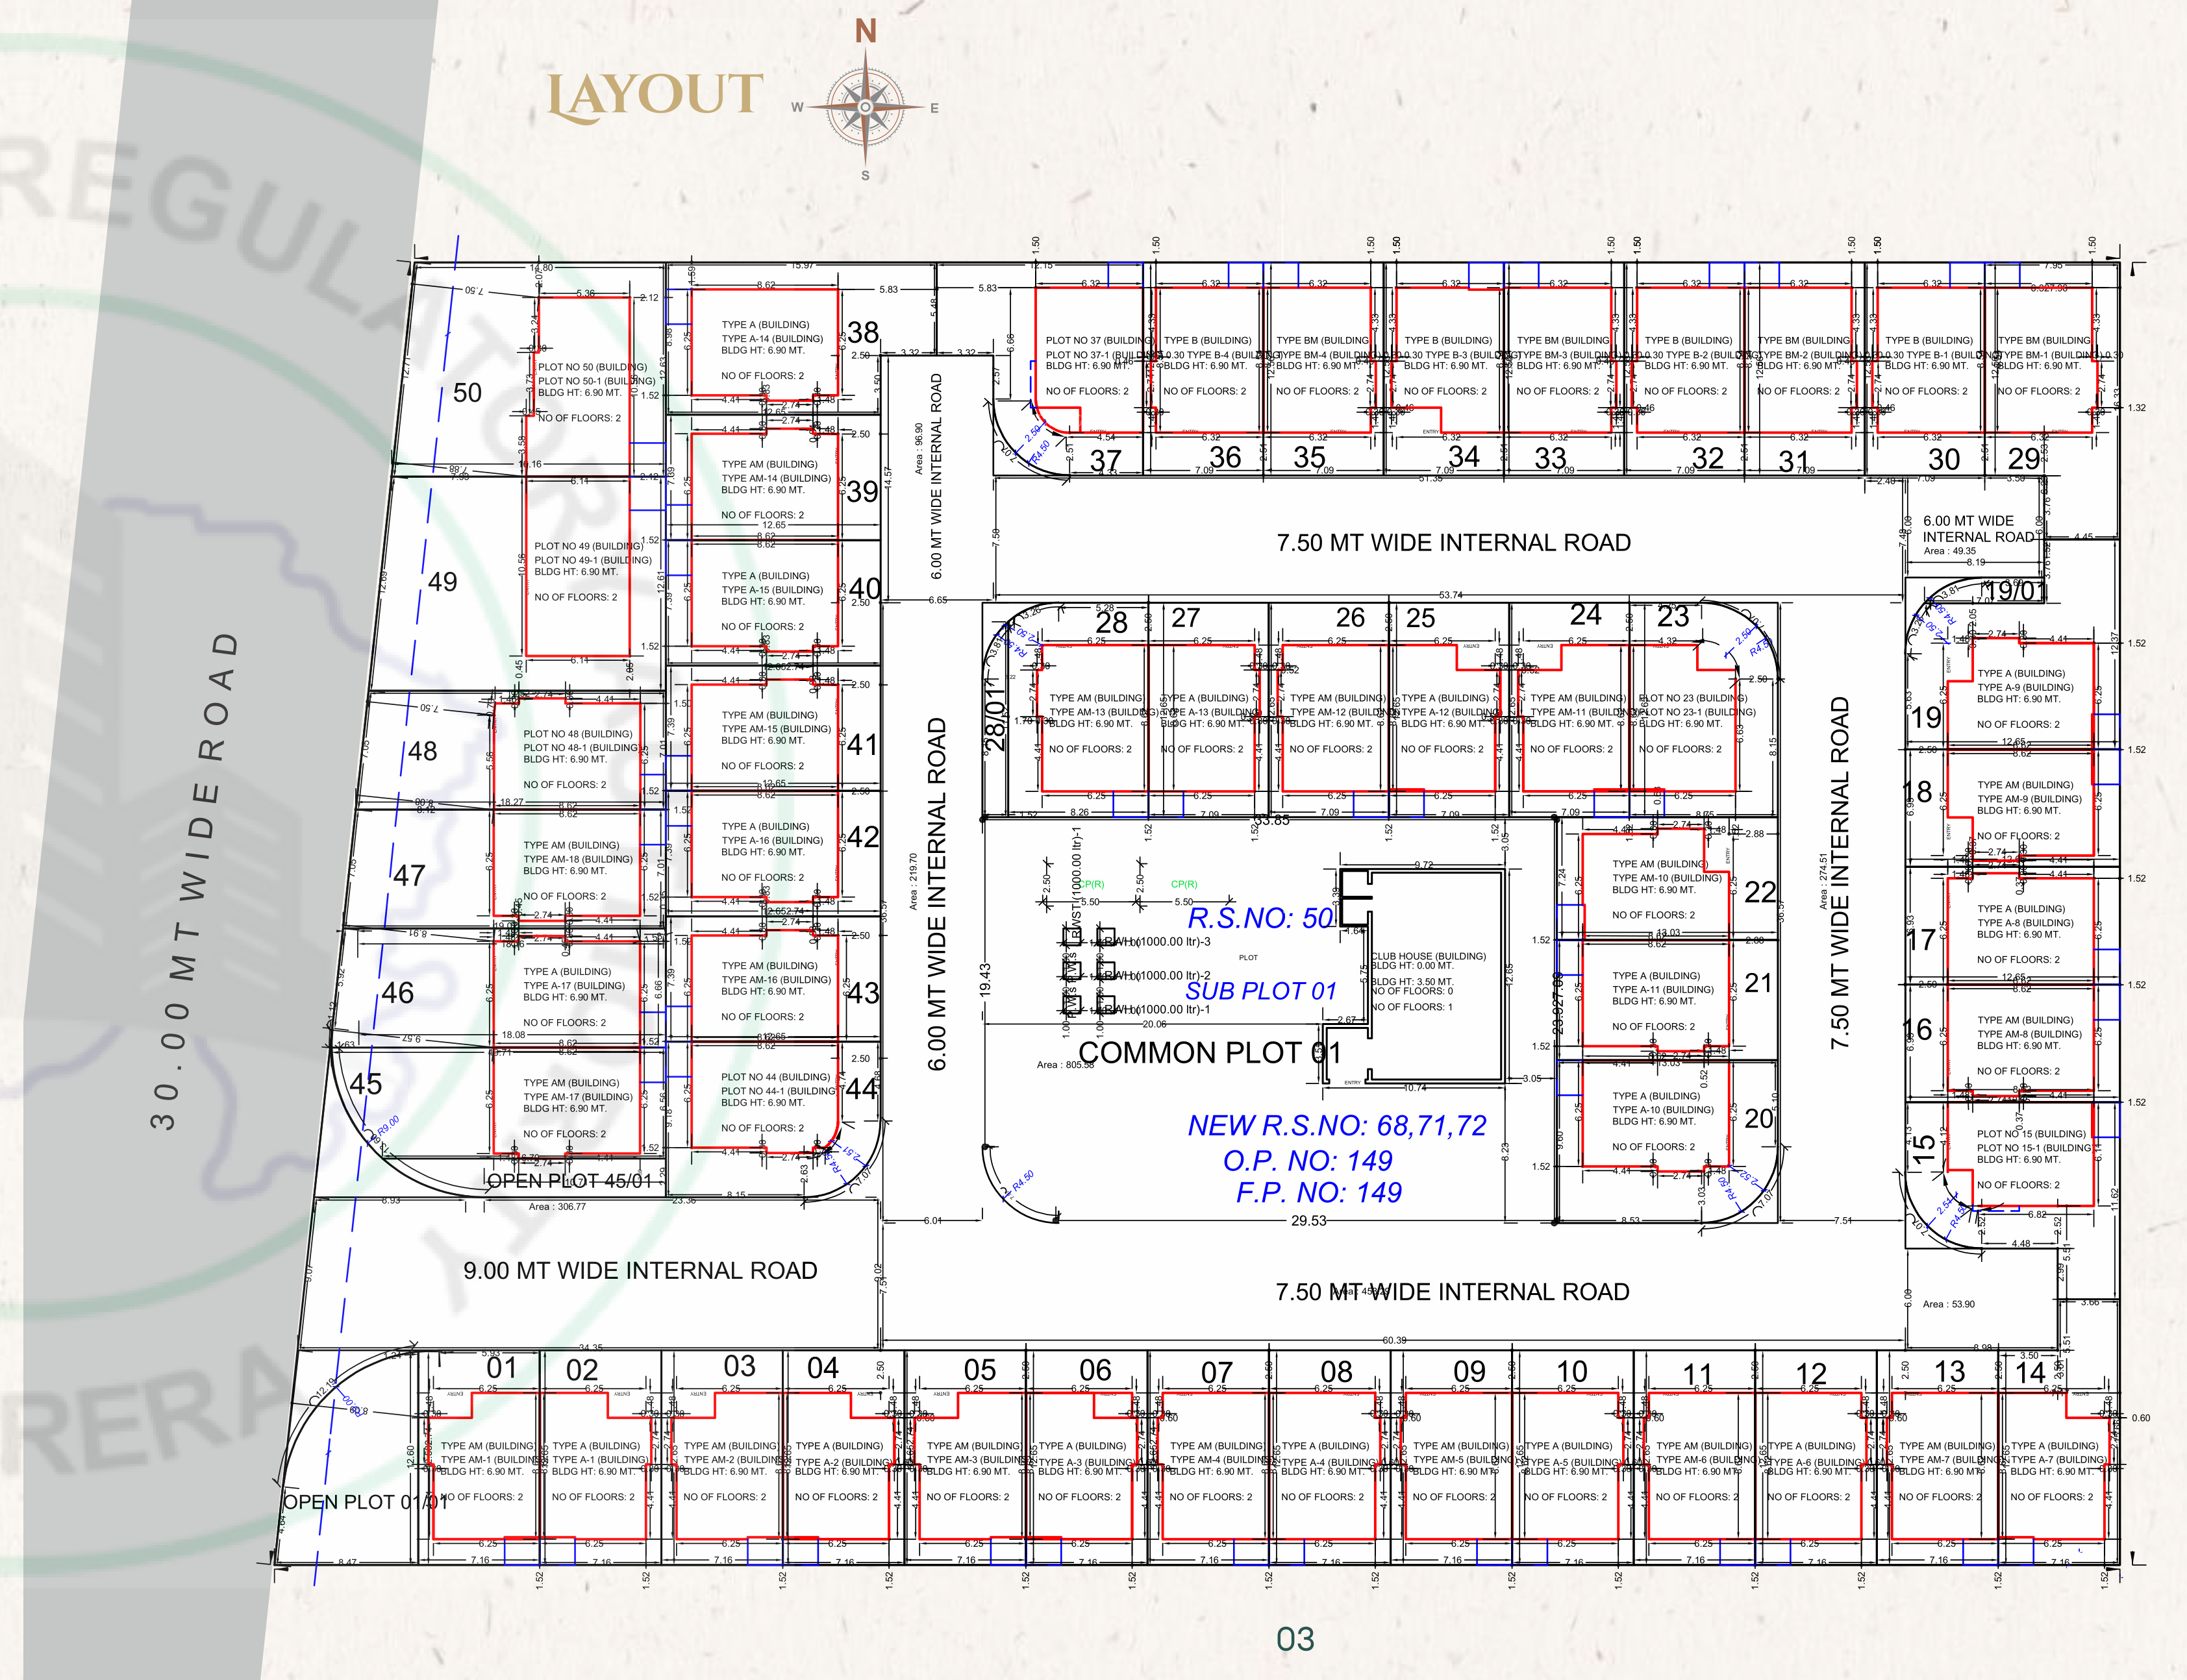Select the 9.00 MT WIDE INTERNAL ROAD label
Image resolution: width=2187 pixels, height=1680 pixels.
[640, 1270]
